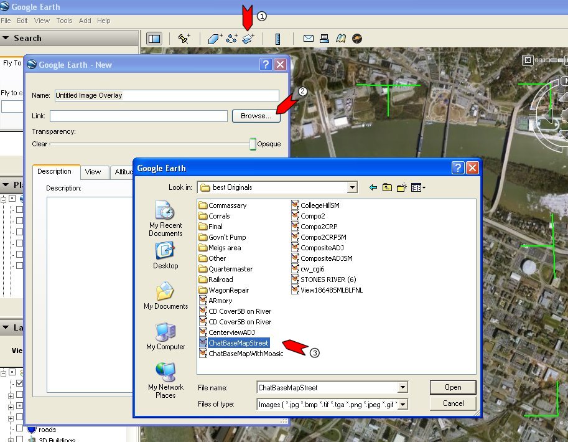Click the Add Placemark pushpin icon
This screenshot has width=568, height=442.
point(184,39)
